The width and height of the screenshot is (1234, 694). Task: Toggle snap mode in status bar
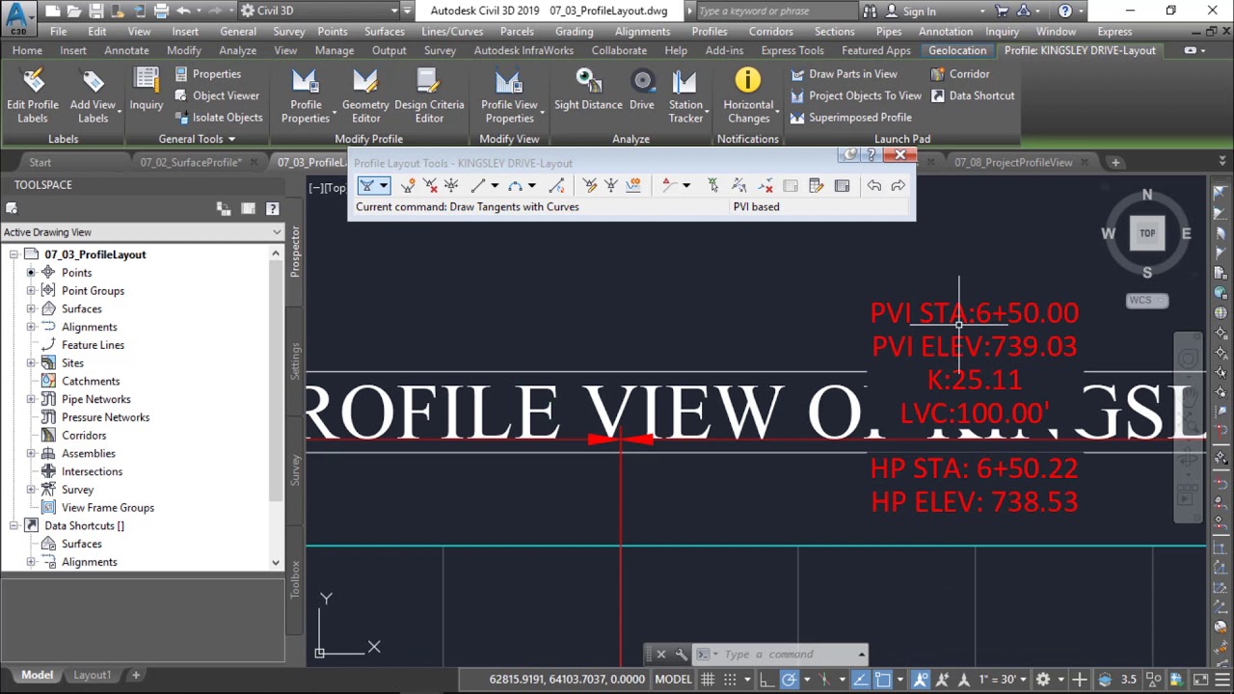coord(732,680)
